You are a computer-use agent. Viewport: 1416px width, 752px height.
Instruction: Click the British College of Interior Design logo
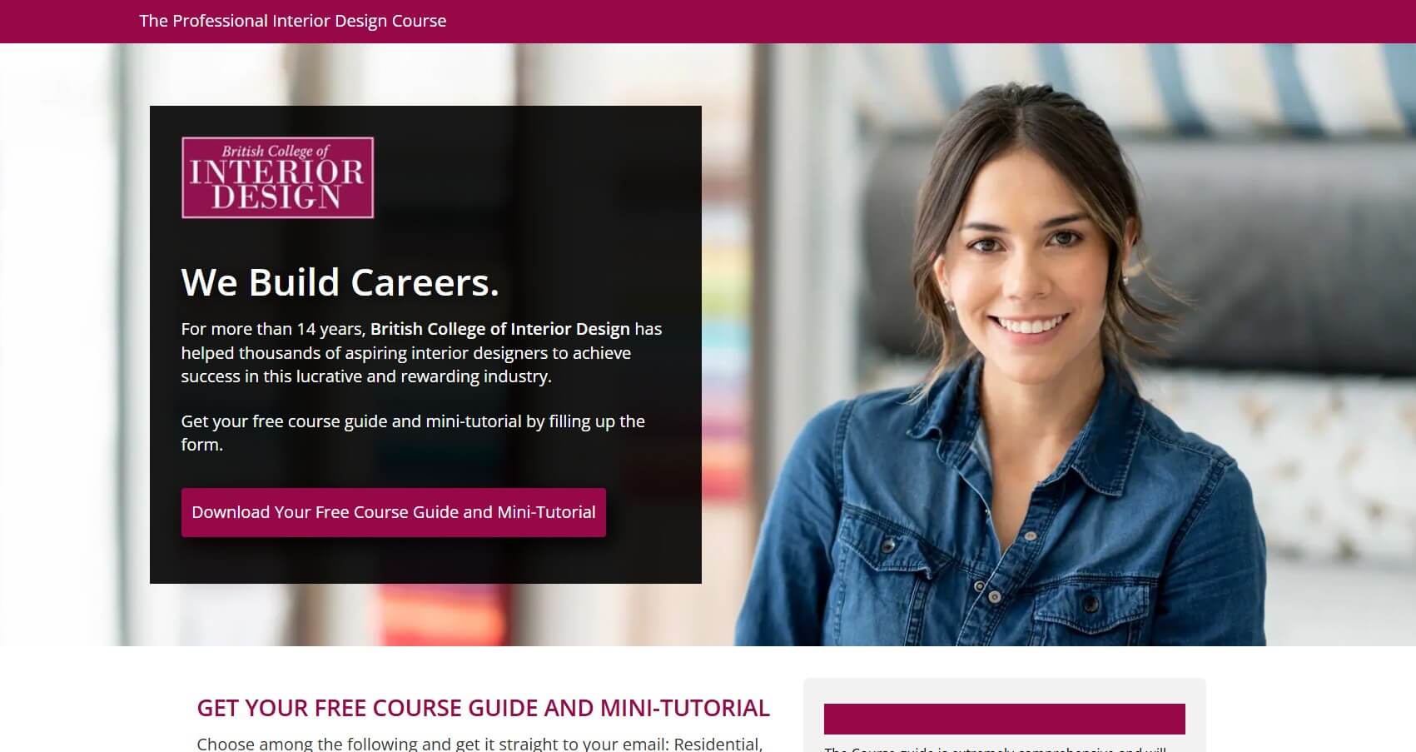277,177
